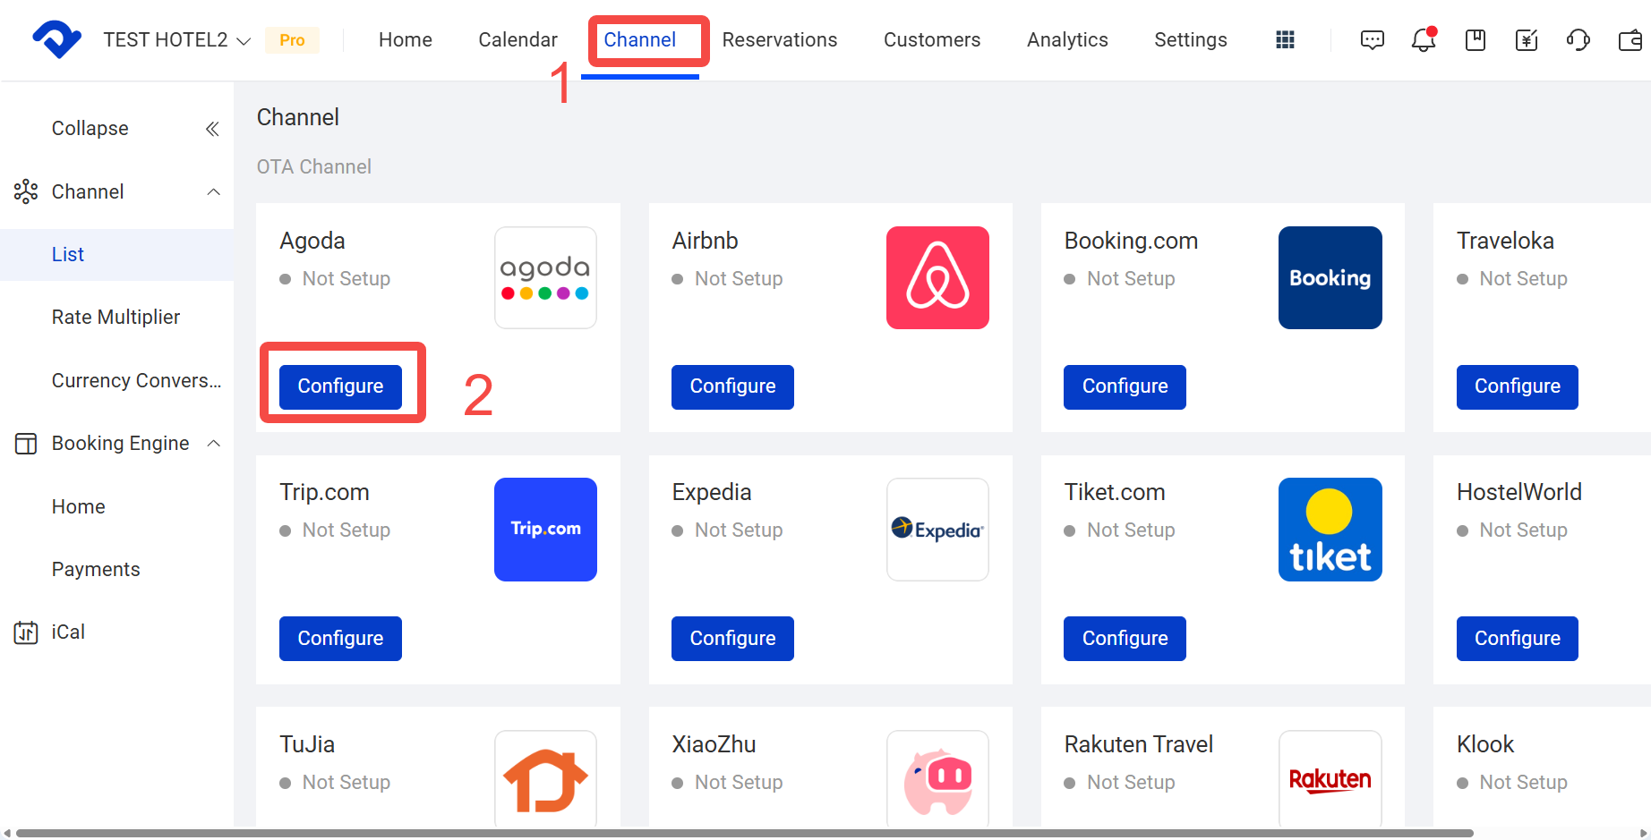Click the Rakuten logo
This screenshot has width=1651, height=840.
point(1330,778)
